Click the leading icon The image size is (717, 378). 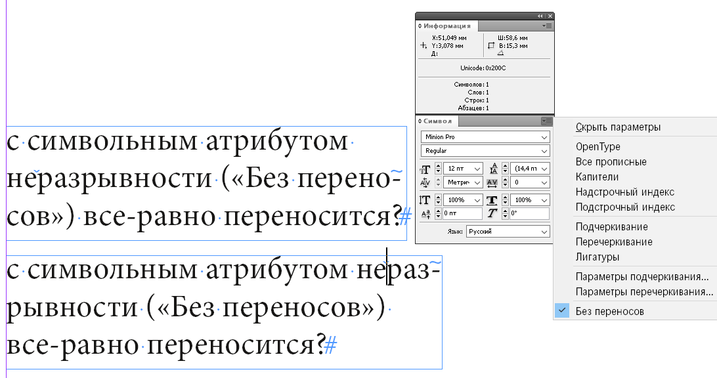coord(493,169)
